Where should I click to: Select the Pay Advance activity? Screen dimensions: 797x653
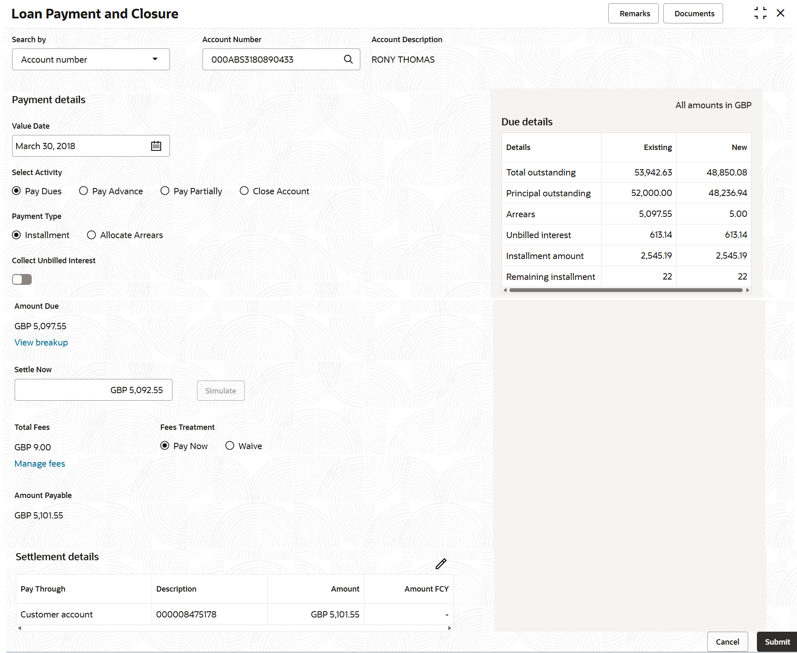pyautogui.click(x=83, y=191)
